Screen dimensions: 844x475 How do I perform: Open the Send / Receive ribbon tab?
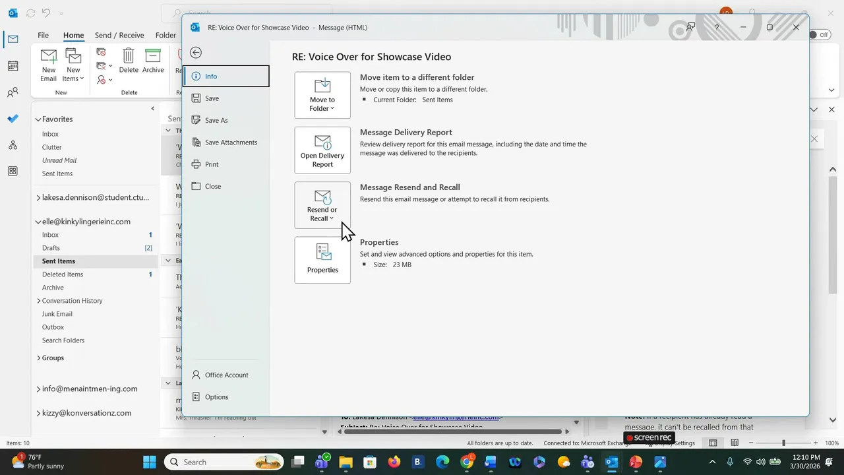tap(119, 35)
